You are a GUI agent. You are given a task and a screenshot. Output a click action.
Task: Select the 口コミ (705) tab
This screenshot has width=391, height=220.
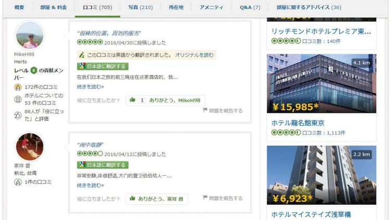[x=97, y=7]
